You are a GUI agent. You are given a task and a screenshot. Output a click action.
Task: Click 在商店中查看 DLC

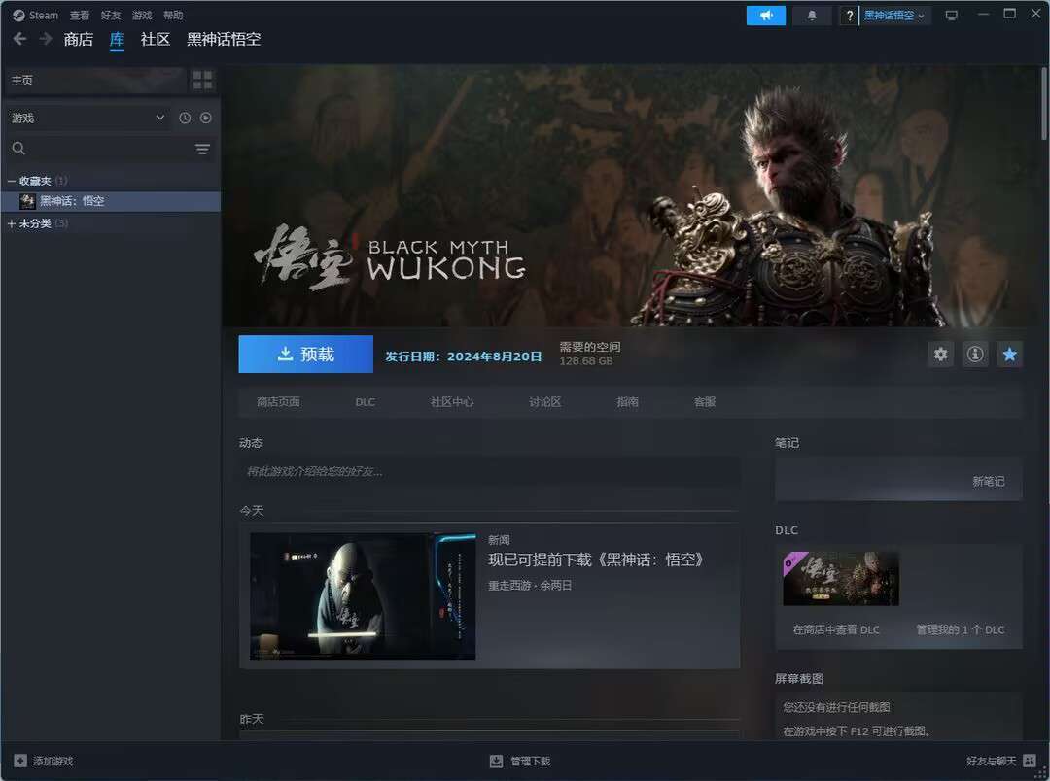836,629
